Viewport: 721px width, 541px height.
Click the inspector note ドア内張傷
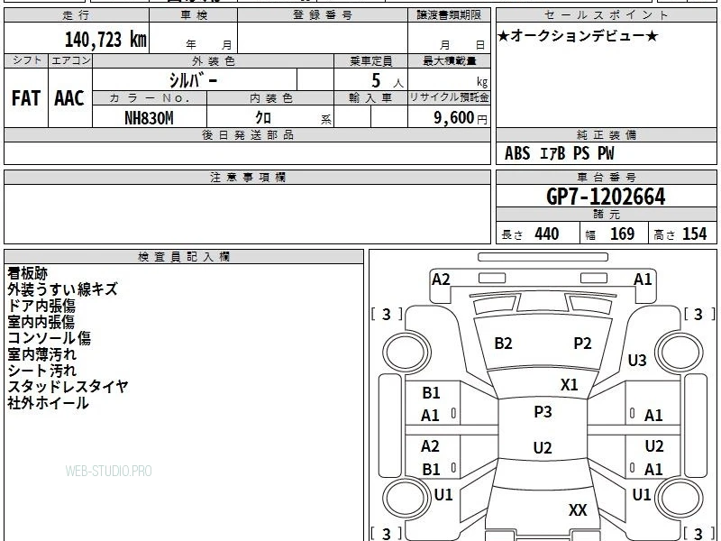41,306
